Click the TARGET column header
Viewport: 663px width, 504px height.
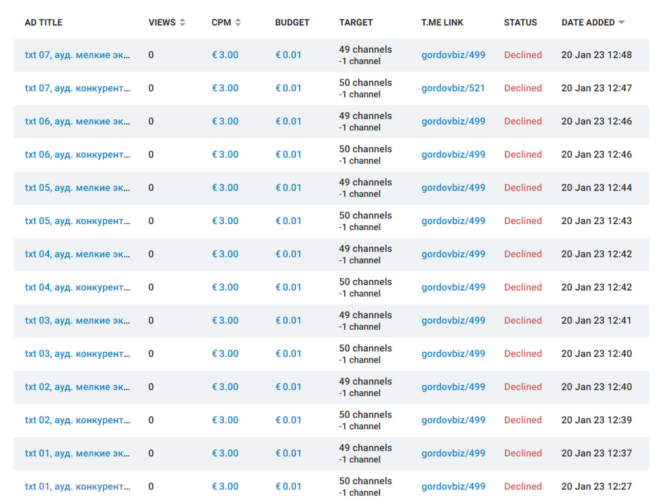[356, 22]
